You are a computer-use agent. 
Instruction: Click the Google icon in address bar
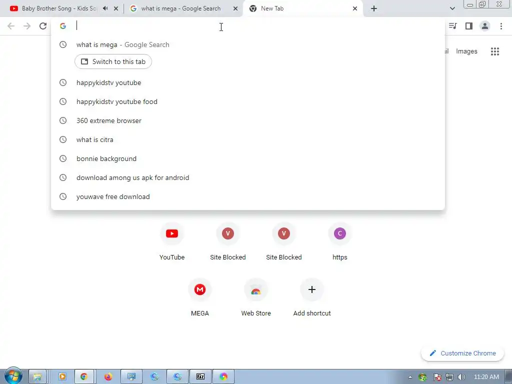(x=63, y=26)
